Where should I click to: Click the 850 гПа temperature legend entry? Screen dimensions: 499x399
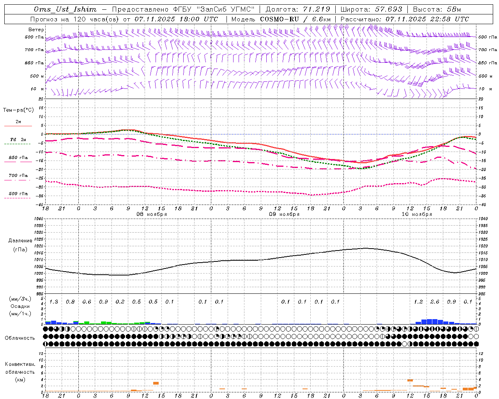coord(18,158)
